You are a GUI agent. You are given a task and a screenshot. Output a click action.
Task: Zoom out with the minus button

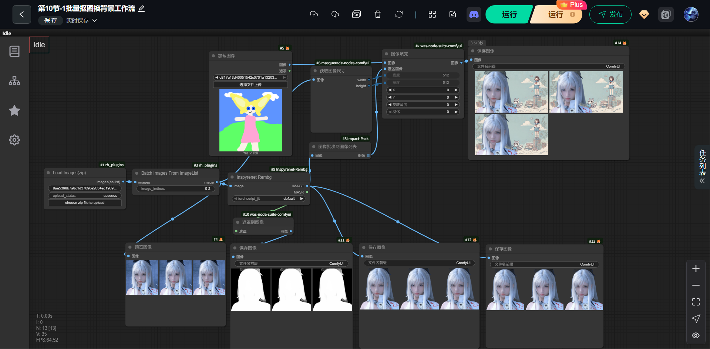click(696, 285)
